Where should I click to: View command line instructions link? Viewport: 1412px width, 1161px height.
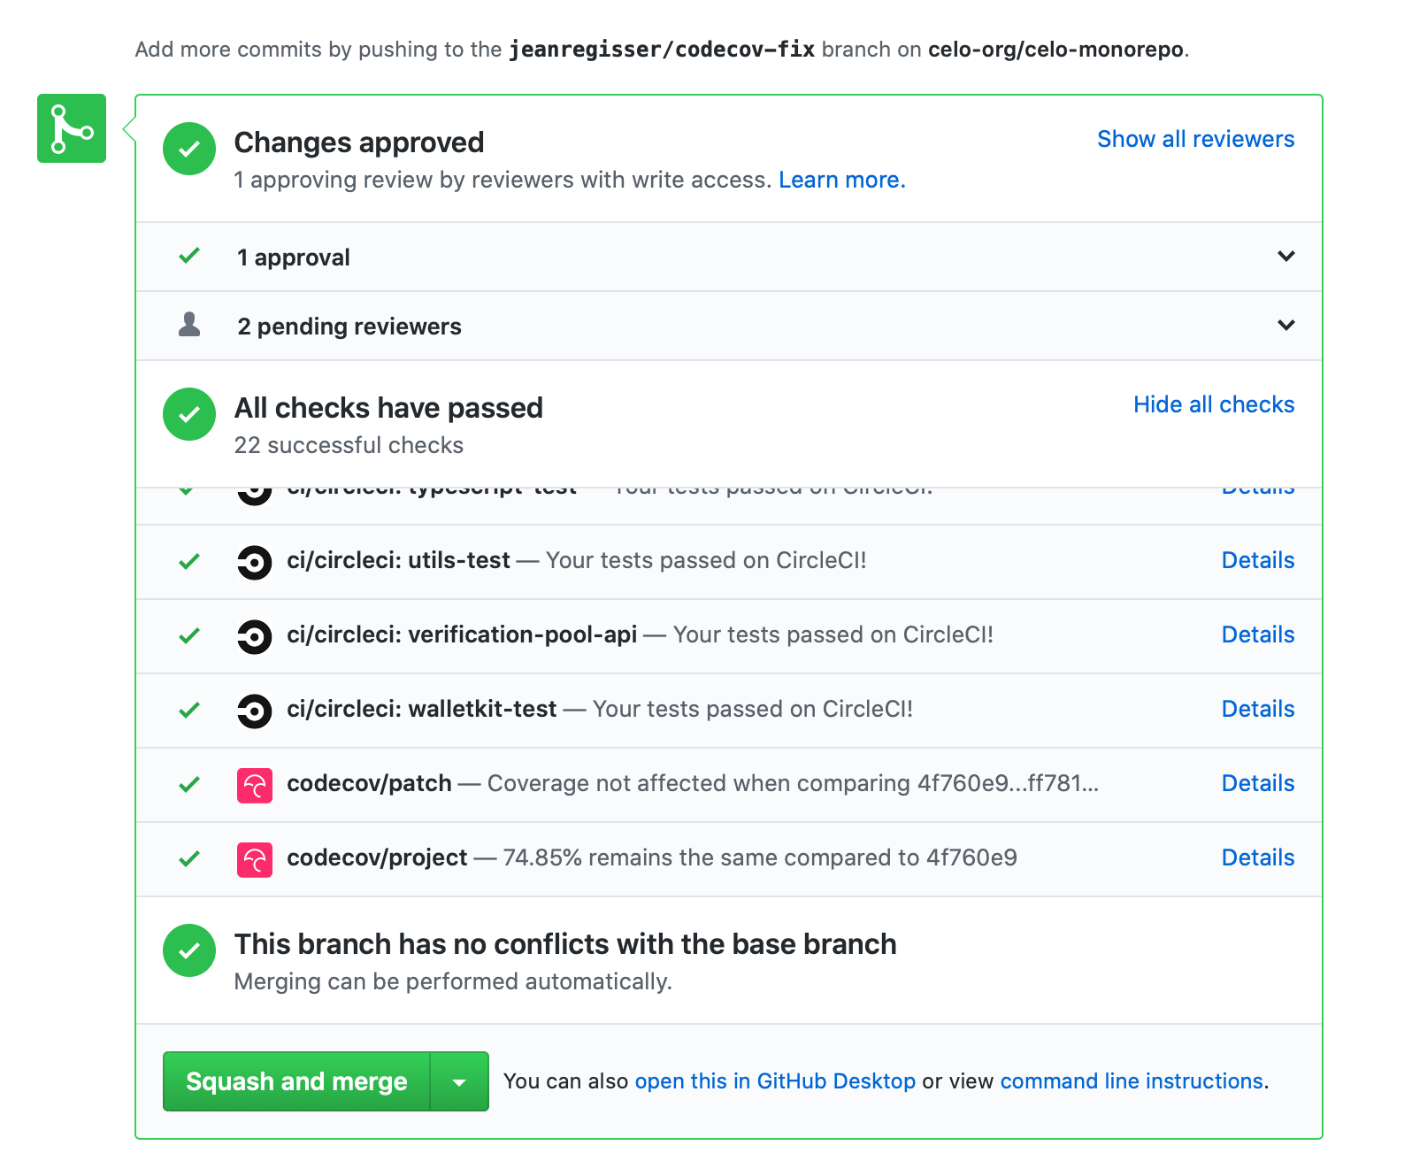1132,1081
